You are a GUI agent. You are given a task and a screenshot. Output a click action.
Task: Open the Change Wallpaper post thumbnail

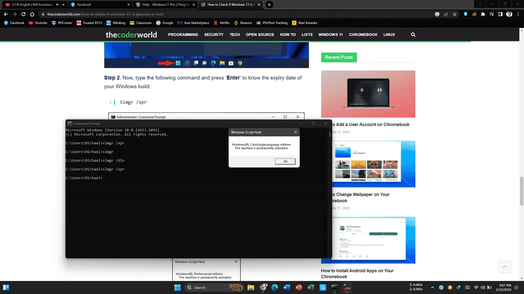[374, 164]
